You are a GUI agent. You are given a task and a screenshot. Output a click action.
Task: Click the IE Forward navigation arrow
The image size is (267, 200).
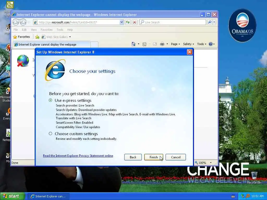[23, 22]
